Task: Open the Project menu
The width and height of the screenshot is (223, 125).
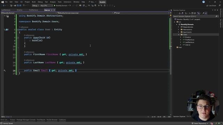Action: click(27, 2)
